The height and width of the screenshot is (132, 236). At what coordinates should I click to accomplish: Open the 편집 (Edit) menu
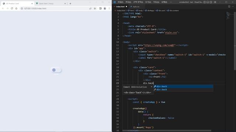[x=128, y=2]
